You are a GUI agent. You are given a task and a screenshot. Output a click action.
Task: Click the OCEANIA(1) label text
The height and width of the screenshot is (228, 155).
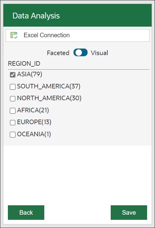point(34,134)
